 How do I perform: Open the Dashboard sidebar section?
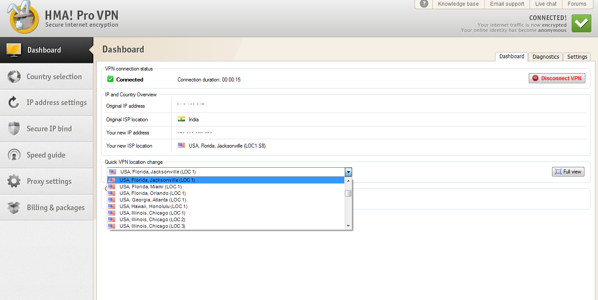(x=46, y=50)
